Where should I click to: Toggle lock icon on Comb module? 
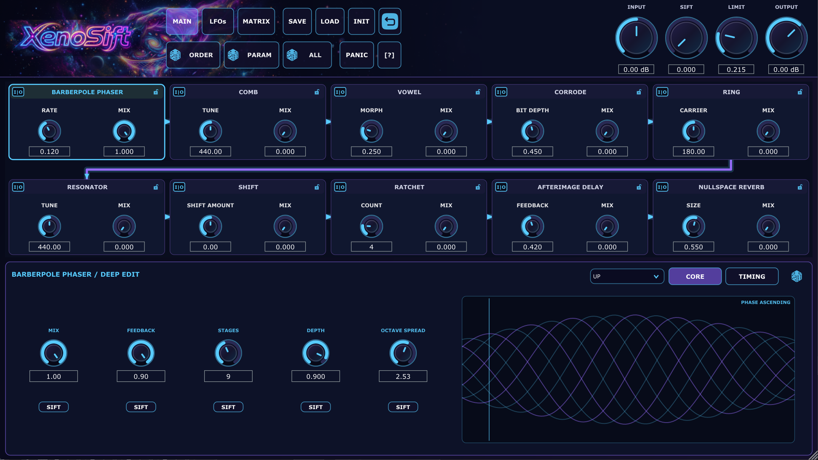(x=317, y=92)
